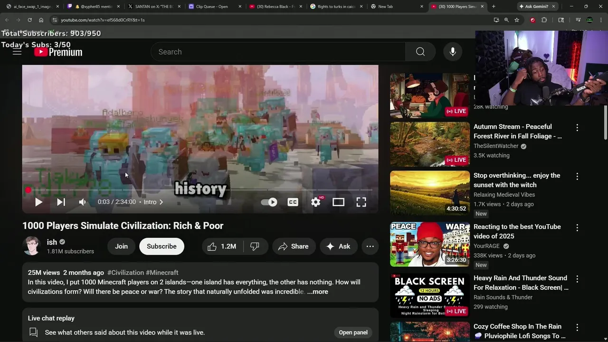Go back in browser history

point(7,20)
